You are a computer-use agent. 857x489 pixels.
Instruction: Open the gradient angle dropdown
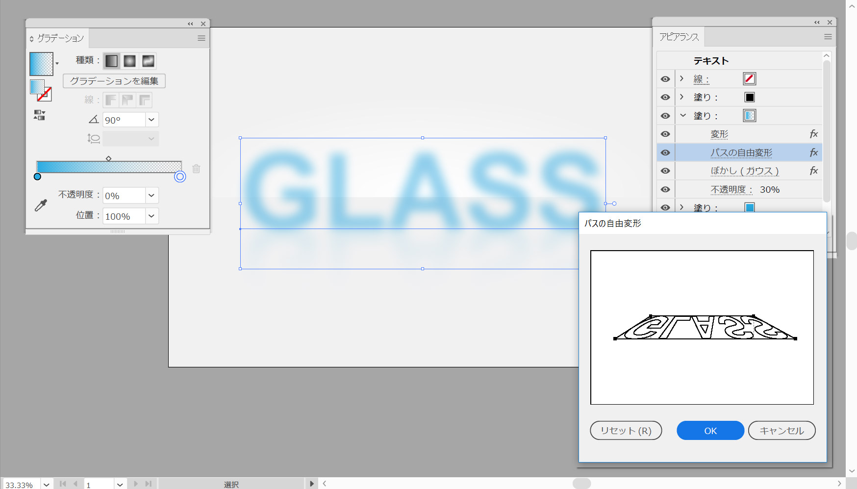(151, 120)
